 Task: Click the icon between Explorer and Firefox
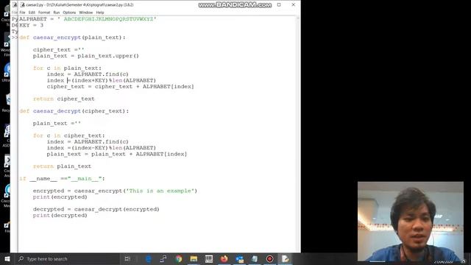tap(209, 258)
